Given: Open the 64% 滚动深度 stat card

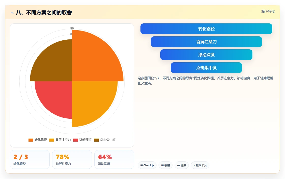Looking at the screenshot, I should point(114,159).
